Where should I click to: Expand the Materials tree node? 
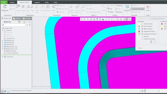pos(3,30)
